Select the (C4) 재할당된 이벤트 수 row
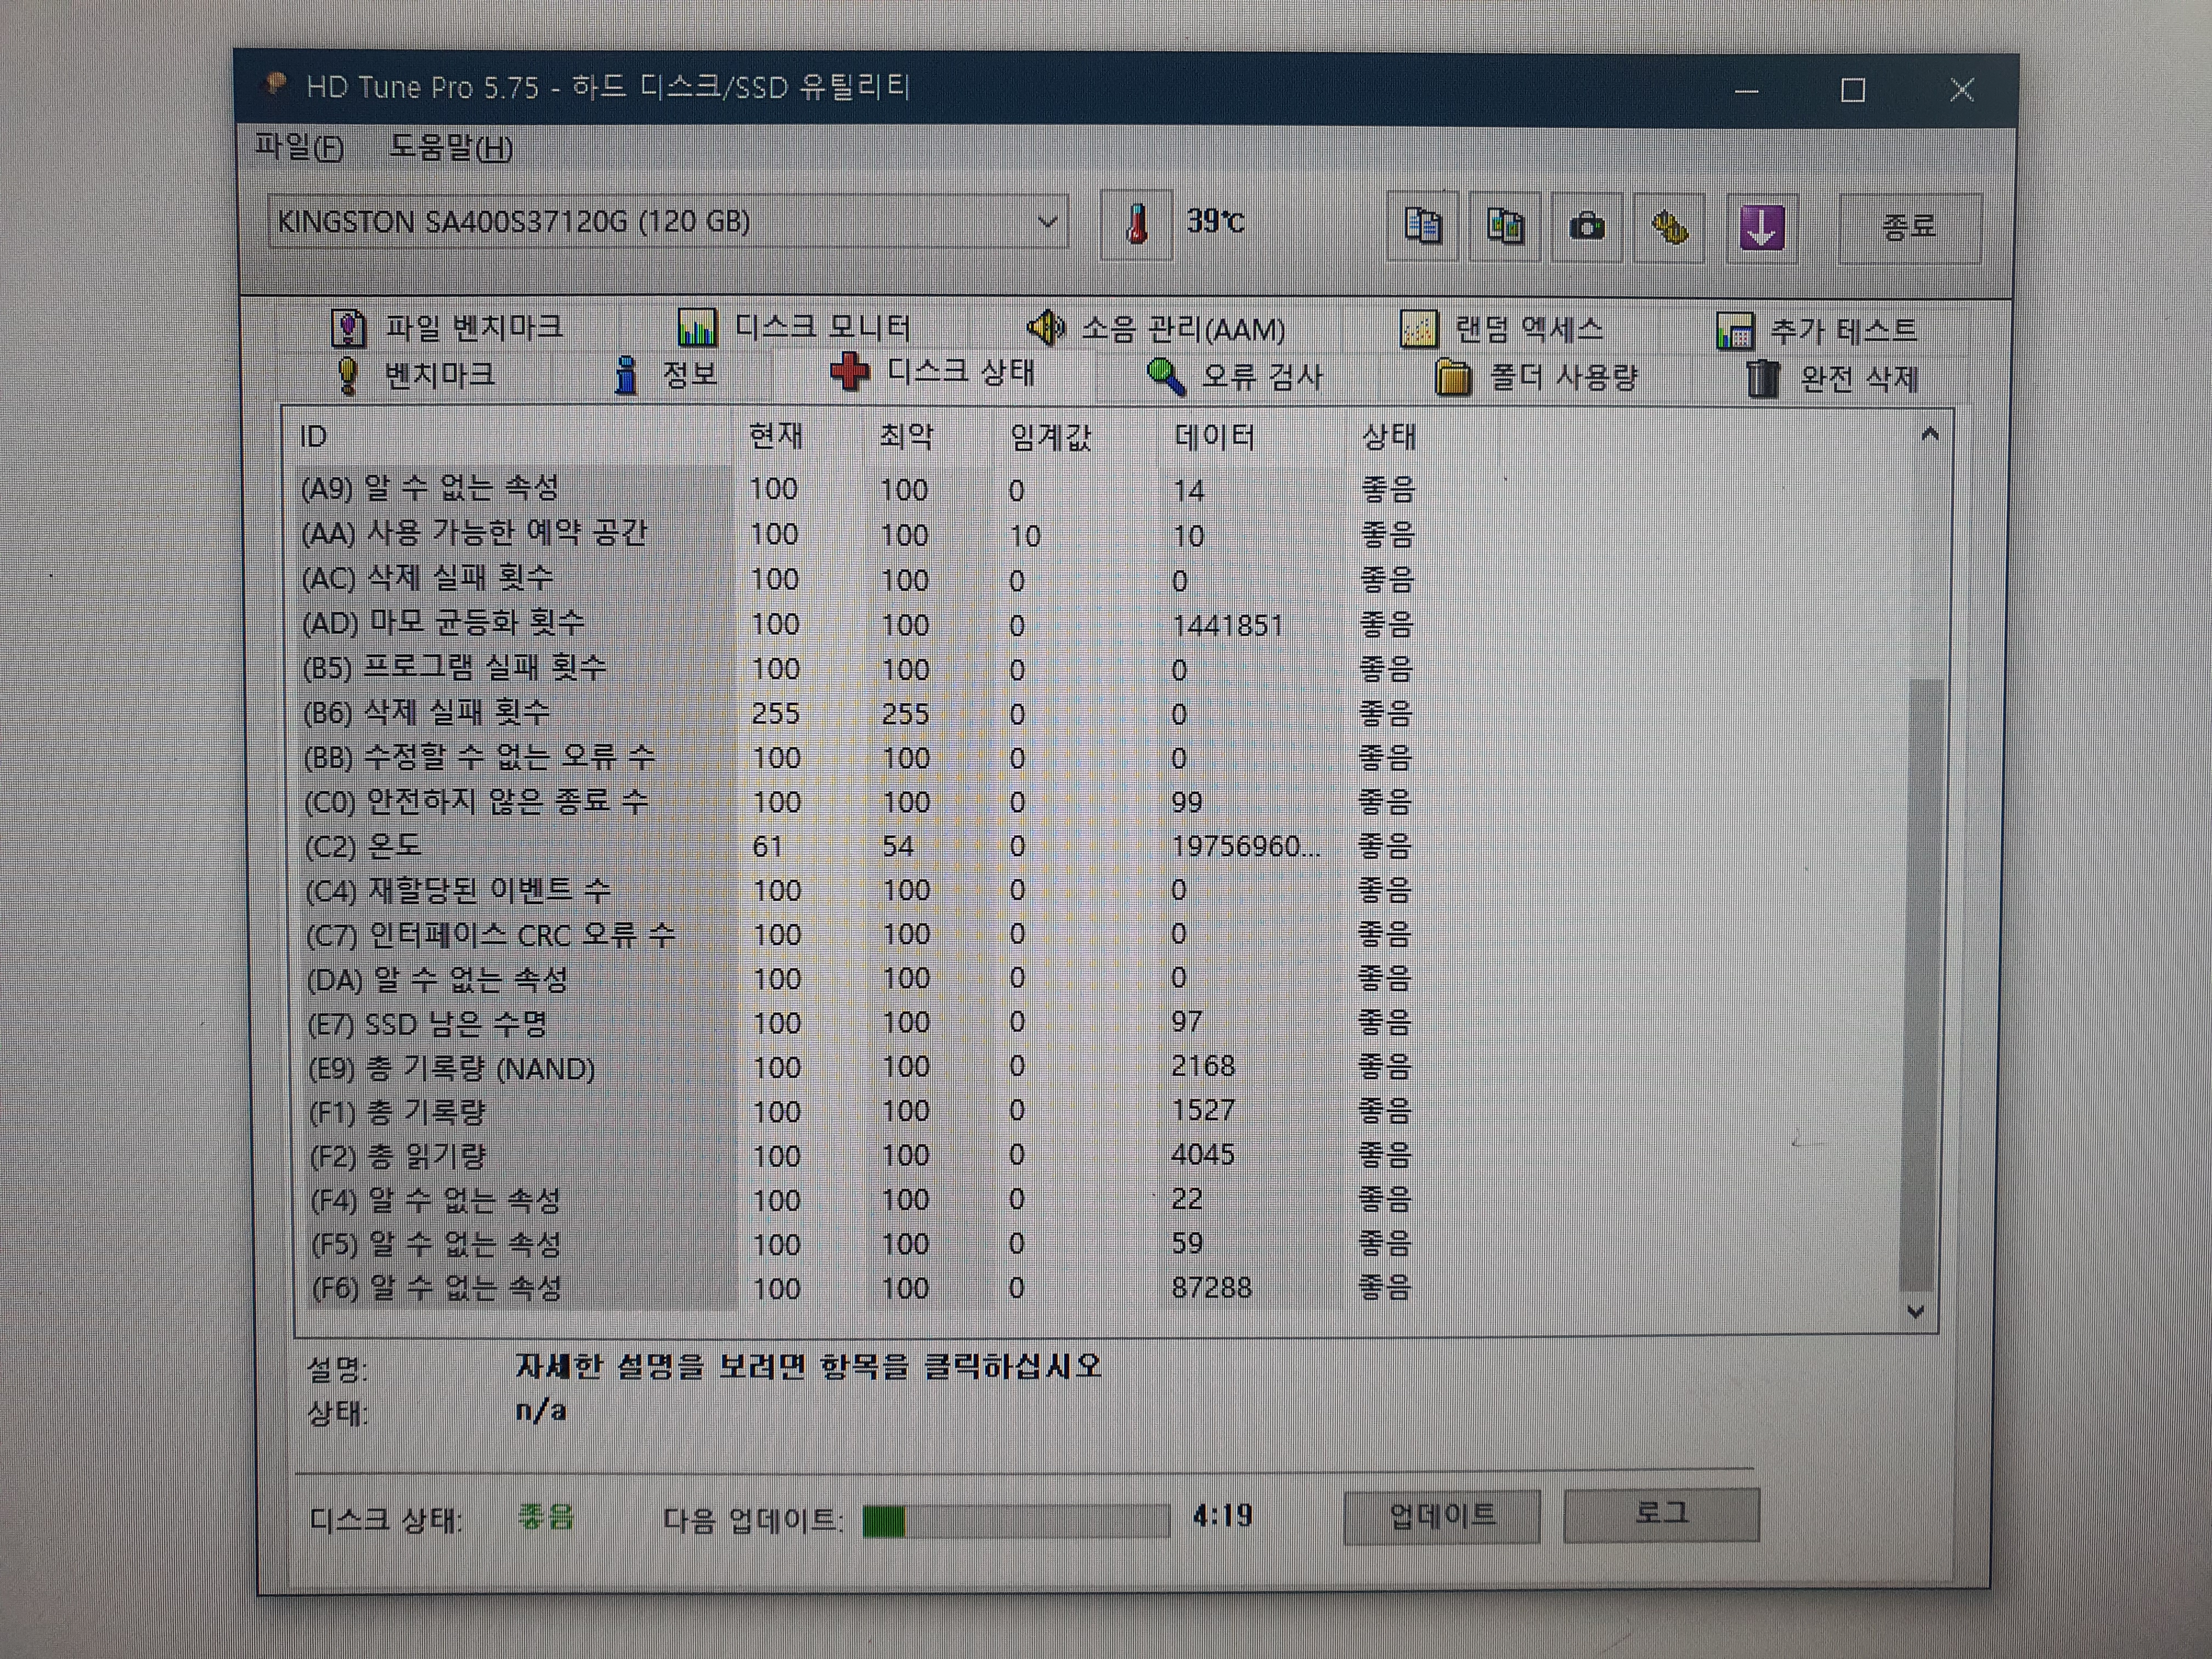This screenshot has height=1659, width=2212. coord(857,890)
